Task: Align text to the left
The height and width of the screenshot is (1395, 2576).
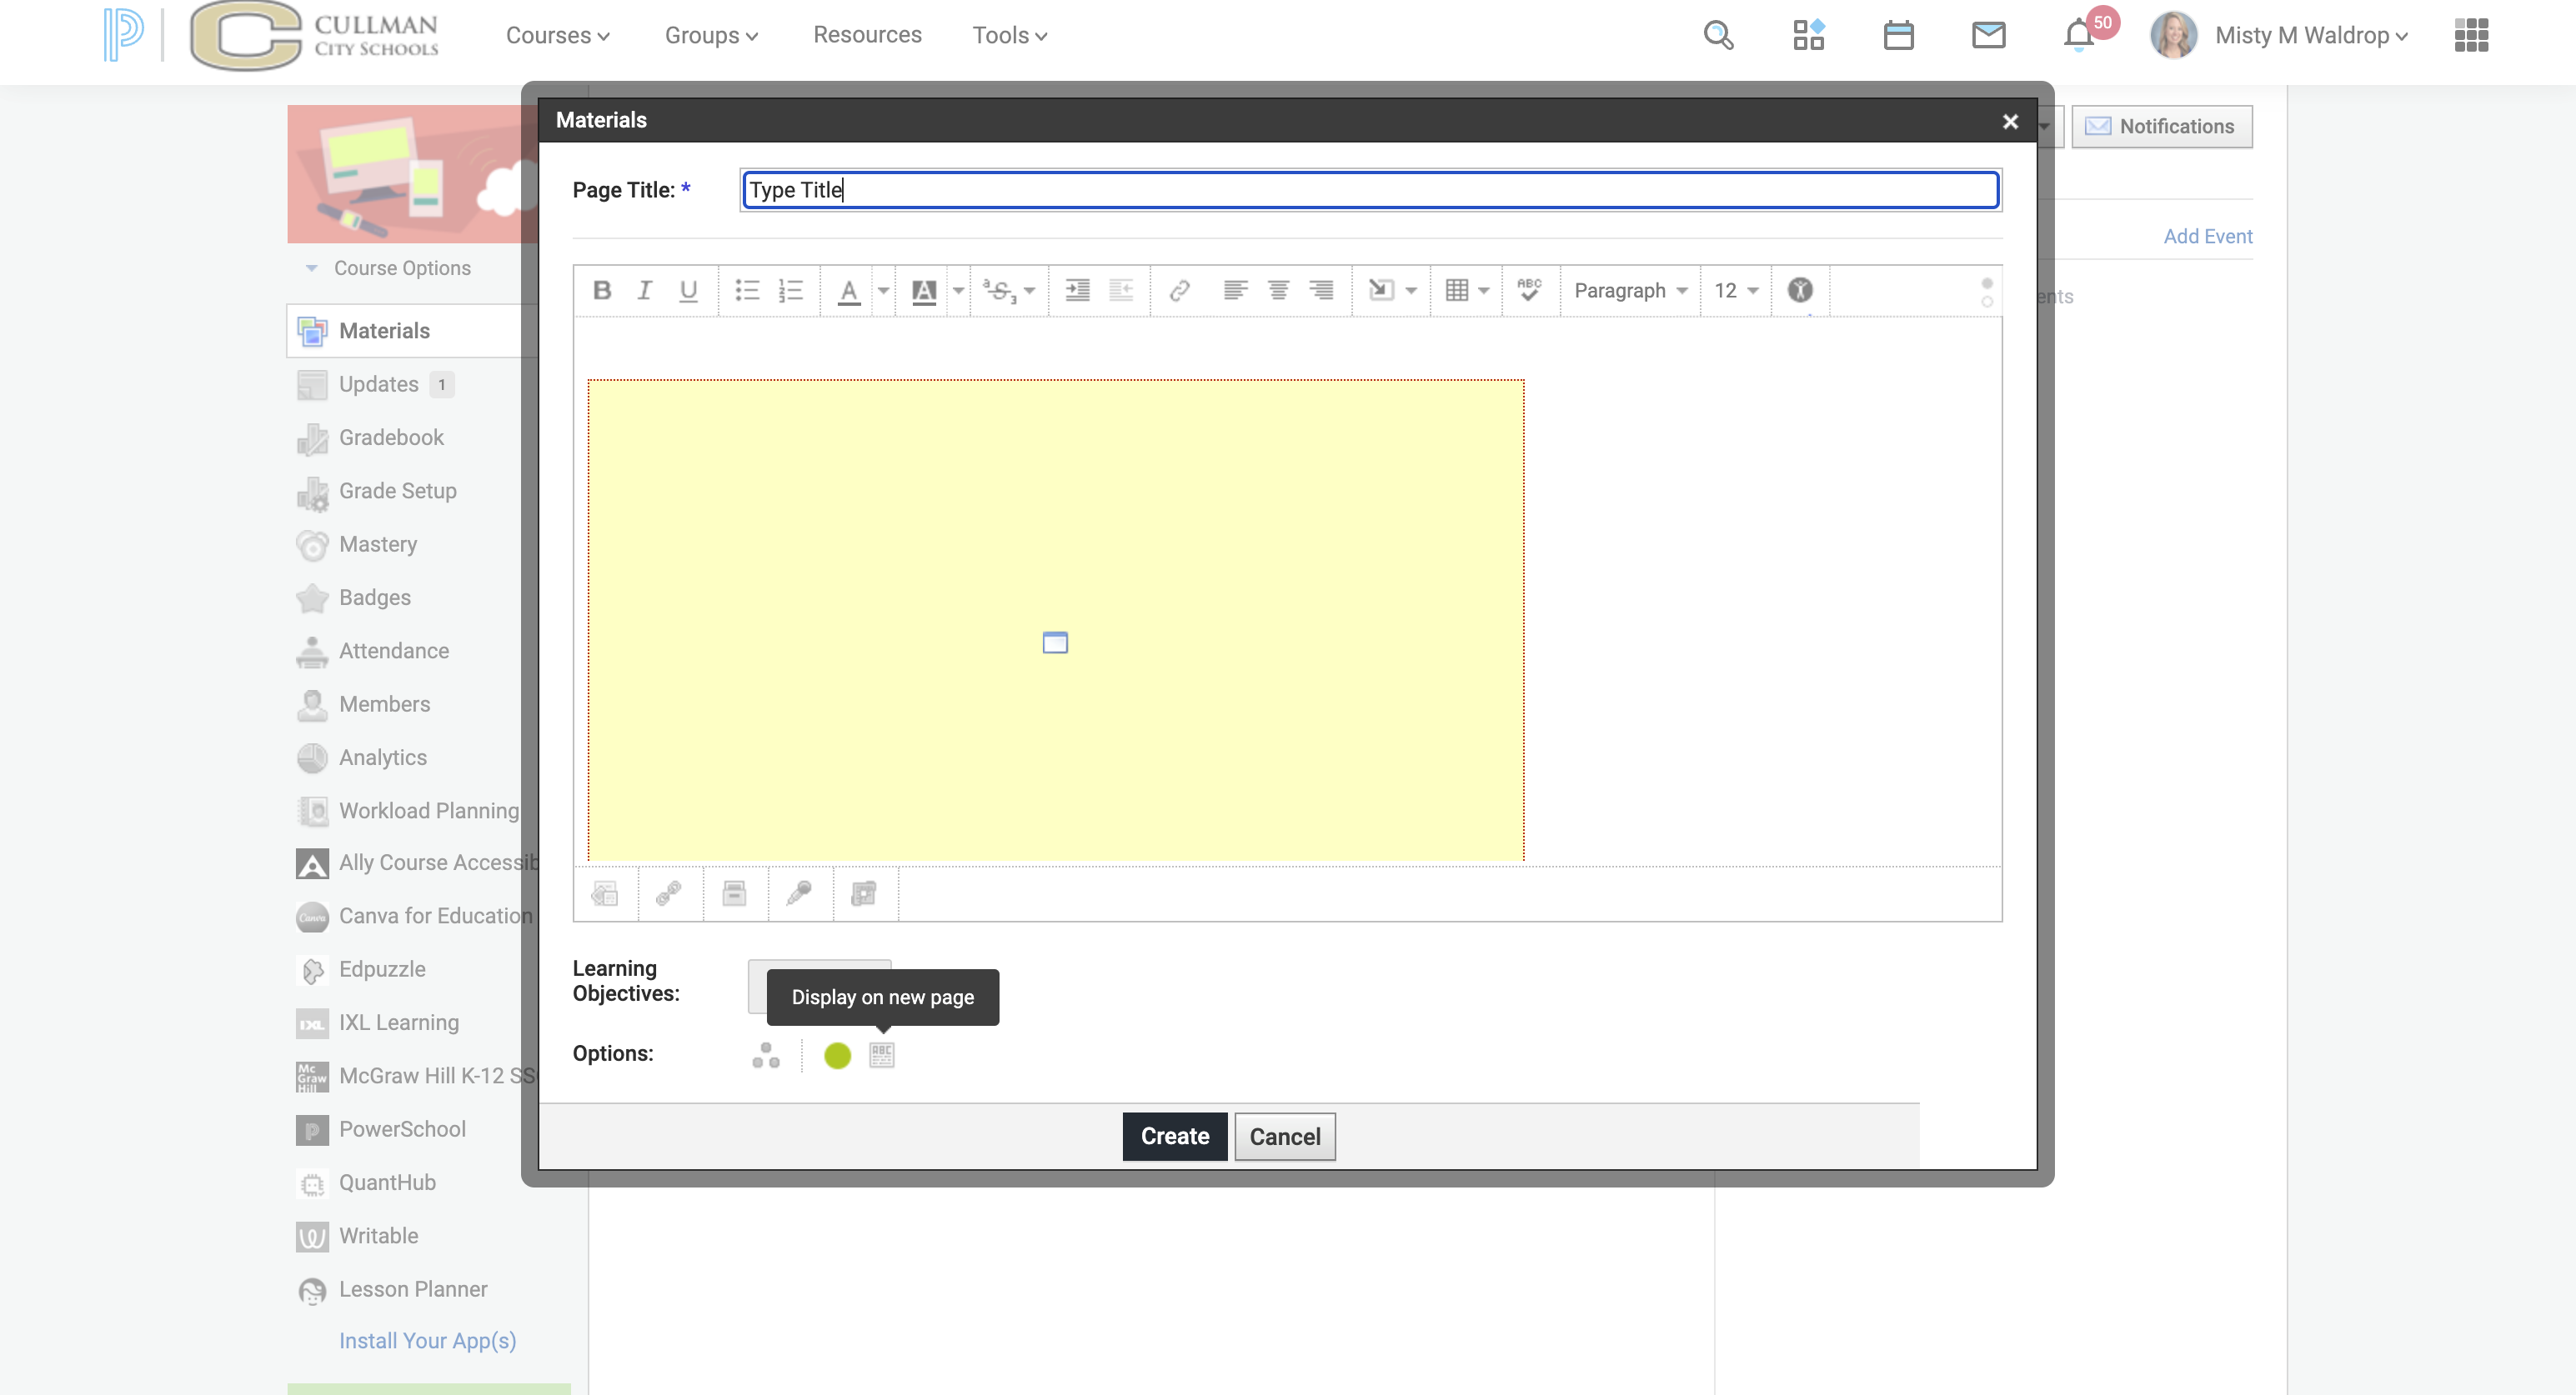Action: click(1235, 291)
